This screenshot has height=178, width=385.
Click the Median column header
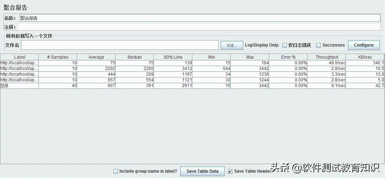(134, 57)
